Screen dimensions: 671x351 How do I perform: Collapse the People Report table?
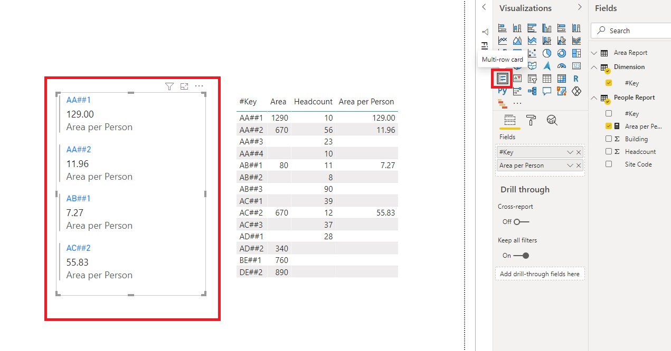click(594, 97)
